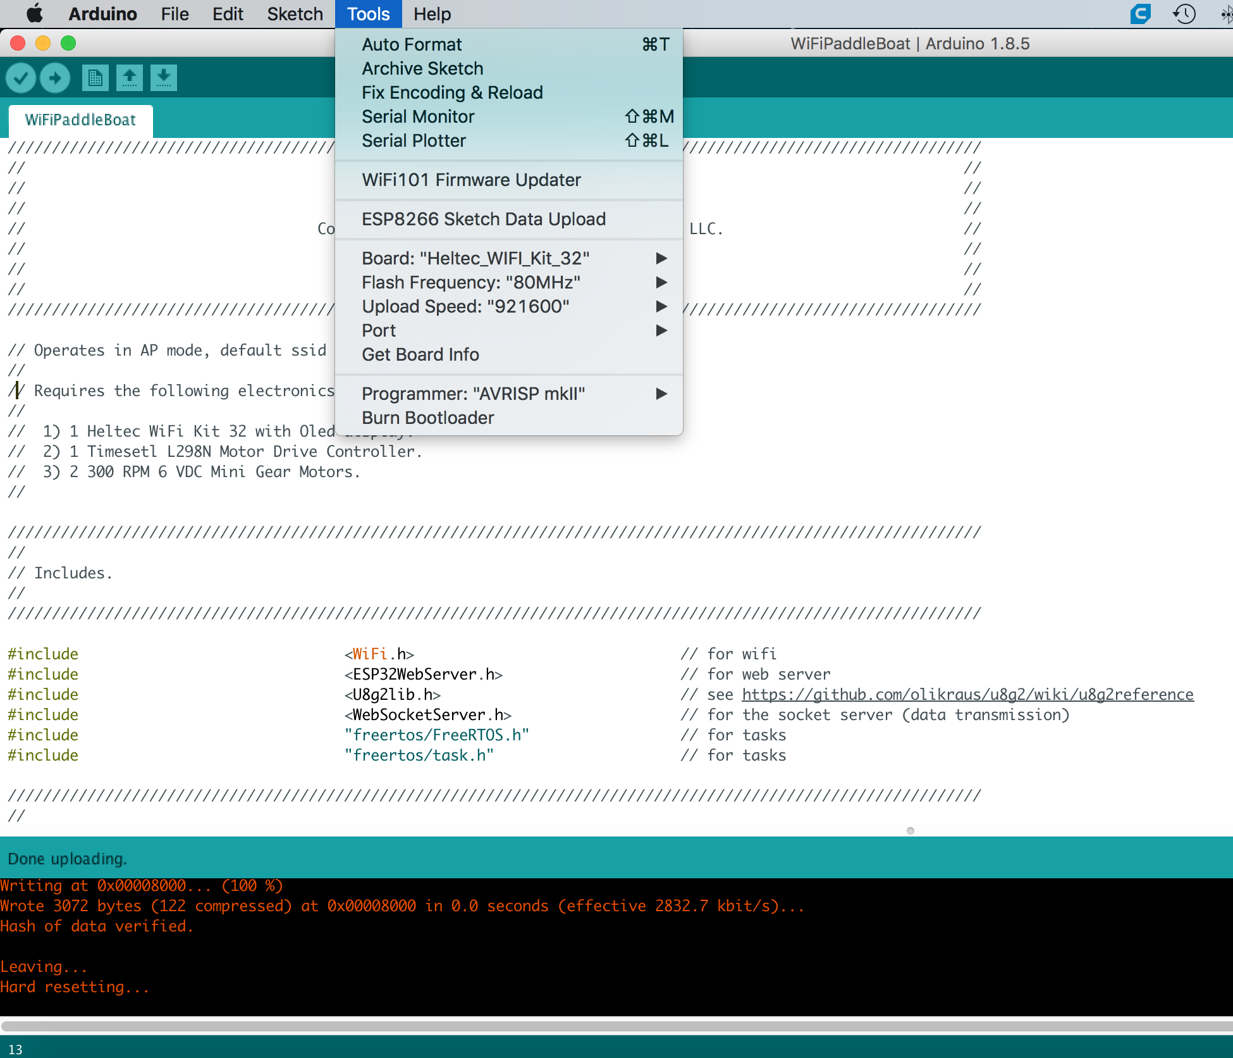Select ESP8266 Sketch Data Upload

pyautogui.click(x=509, y=219)
